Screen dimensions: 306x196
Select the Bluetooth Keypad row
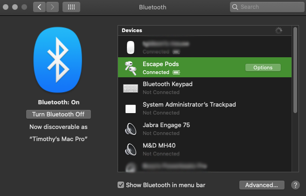[204, 88]
